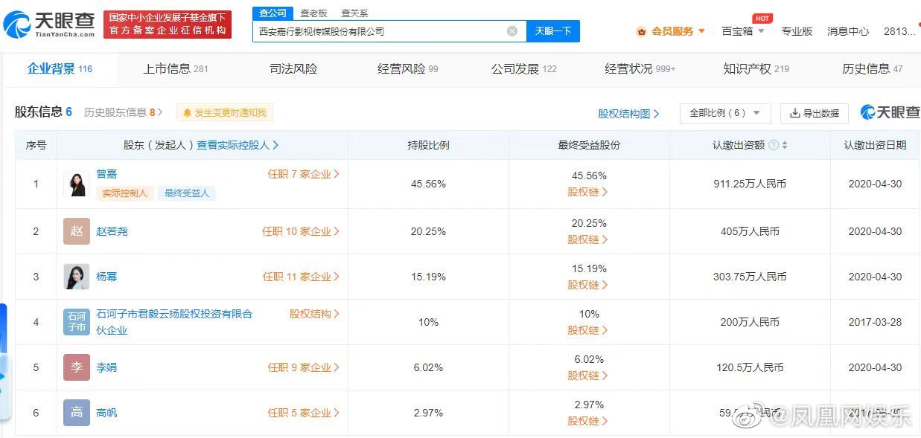Screen dimensions: 921x438
Task: Switch to the 知识产权 tab
Action: 756,68
